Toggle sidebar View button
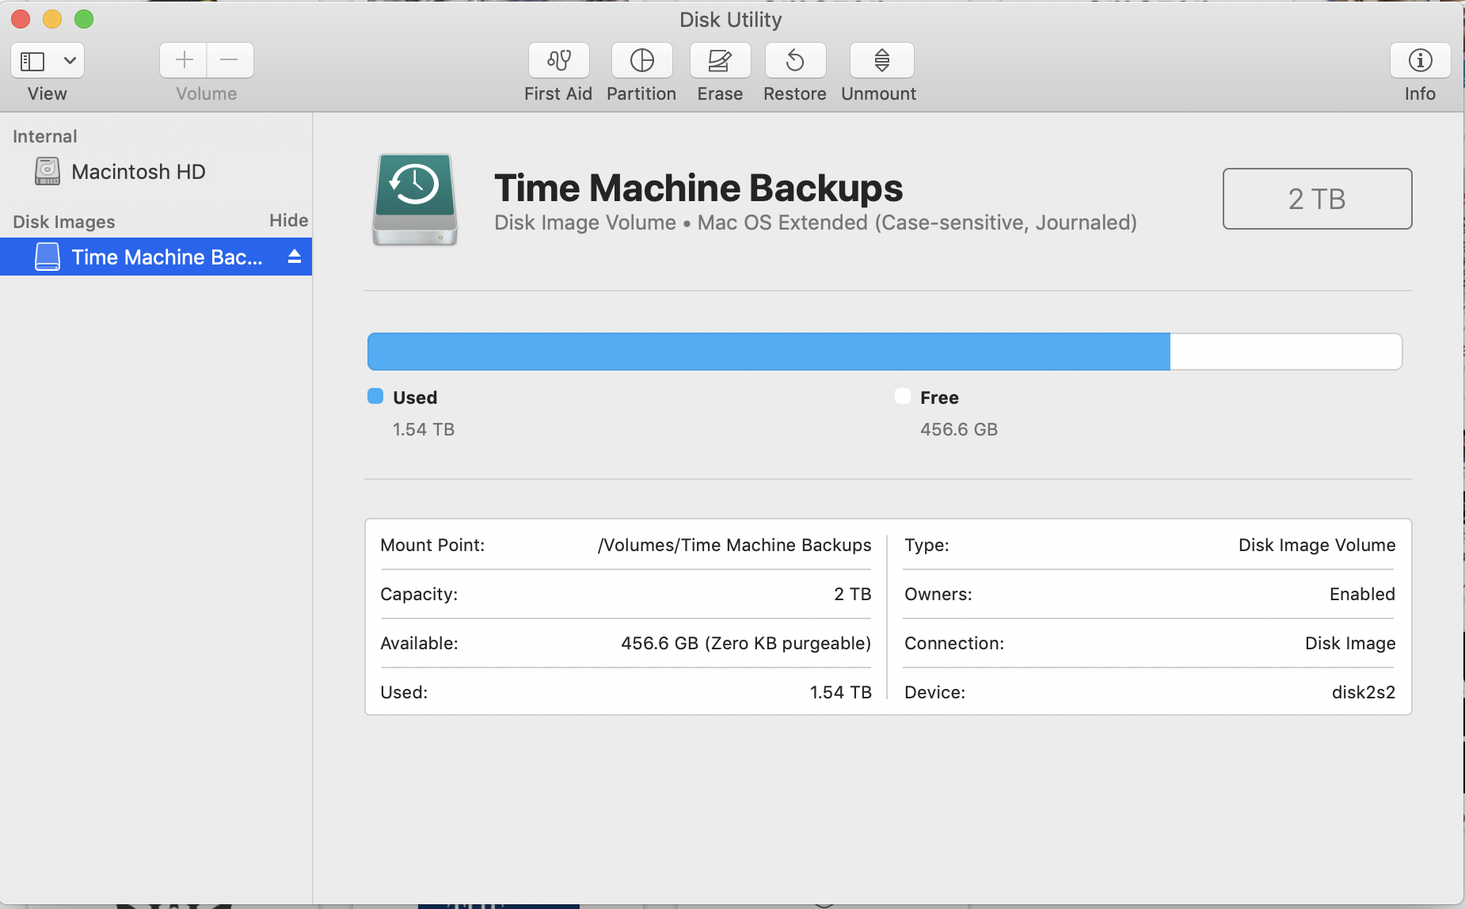This screenshot has height=909, width=1465. point(32,60)
